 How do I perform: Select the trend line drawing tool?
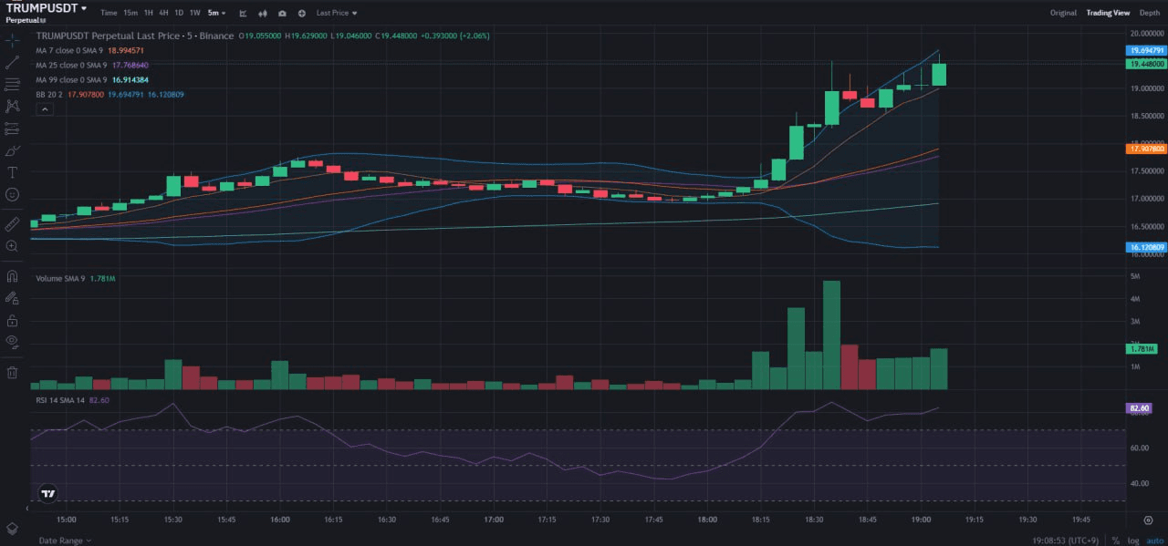[x=12, y=62]
